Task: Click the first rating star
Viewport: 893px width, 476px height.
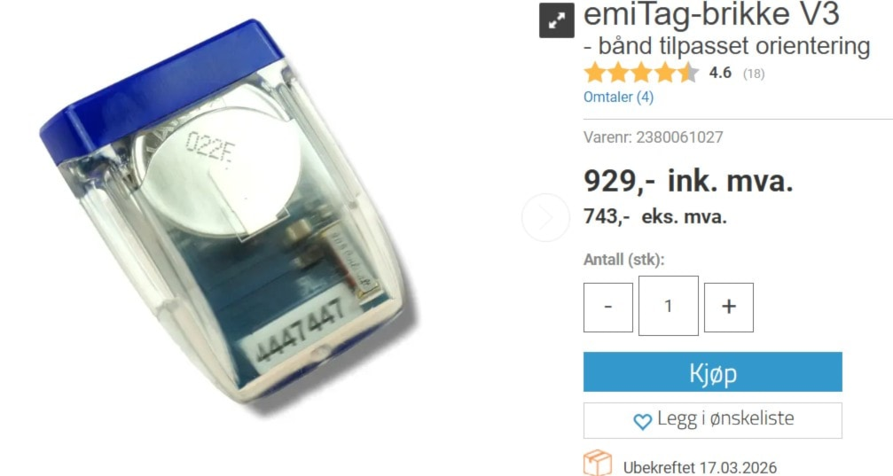Action: [594, 73]
